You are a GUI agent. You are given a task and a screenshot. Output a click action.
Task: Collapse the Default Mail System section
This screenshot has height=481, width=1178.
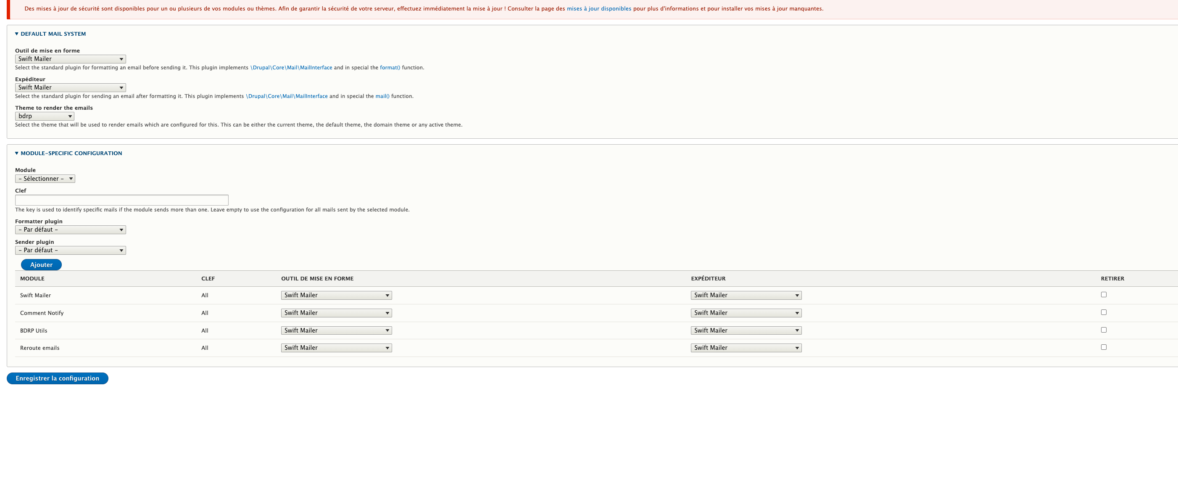53,34
